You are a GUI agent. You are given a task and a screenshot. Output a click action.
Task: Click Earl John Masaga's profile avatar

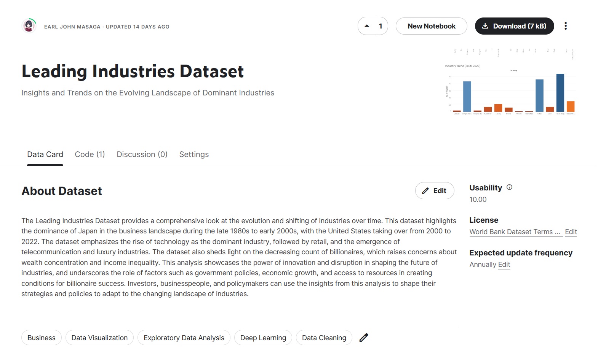pyautogui.click(x=29, y=26)
